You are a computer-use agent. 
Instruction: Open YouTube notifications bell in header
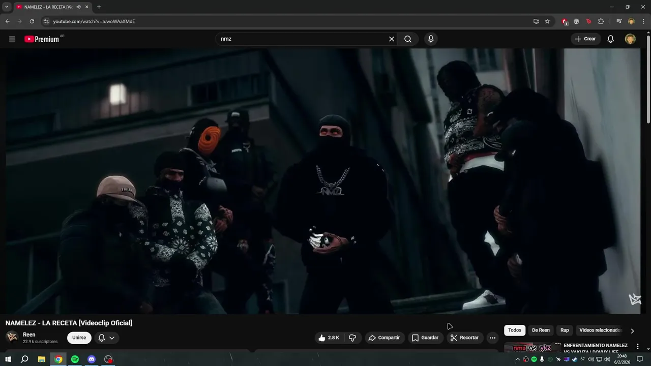tap(611, 39)
